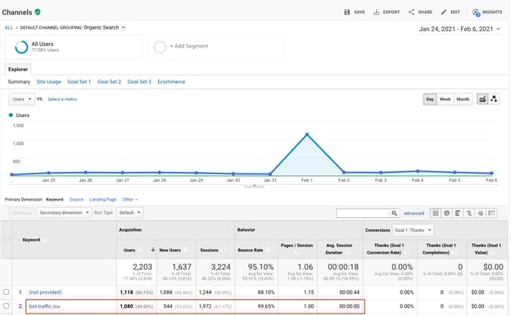Select the data table view icon
The width and height of the screenshot is (511, 316).
pyautogui.click(x=436, y=213)
